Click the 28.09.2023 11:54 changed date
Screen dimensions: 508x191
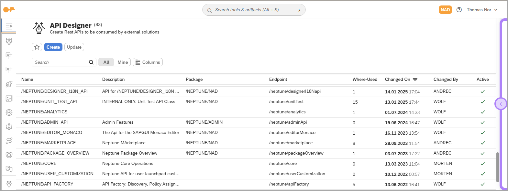tap(402, 143)
